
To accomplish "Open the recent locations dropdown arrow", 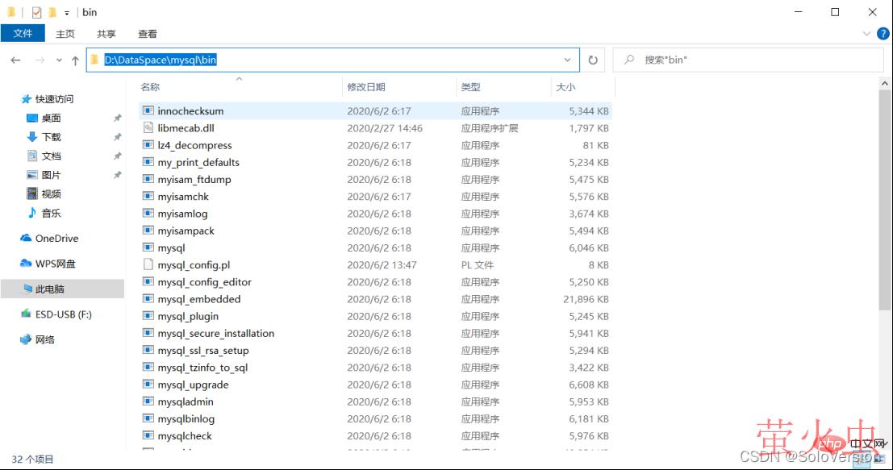I will coord(59,60).
